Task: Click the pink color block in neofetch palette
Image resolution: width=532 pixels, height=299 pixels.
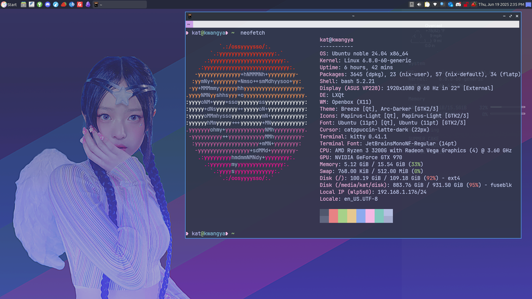Action: 370,216
